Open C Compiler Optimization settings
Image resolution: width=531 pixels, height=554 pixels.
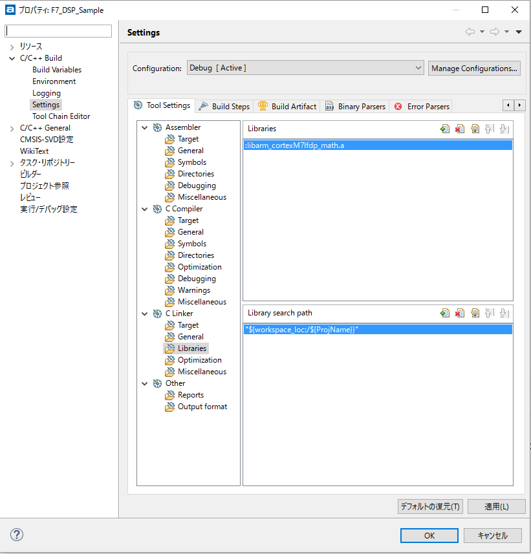(x=199, y=267)
